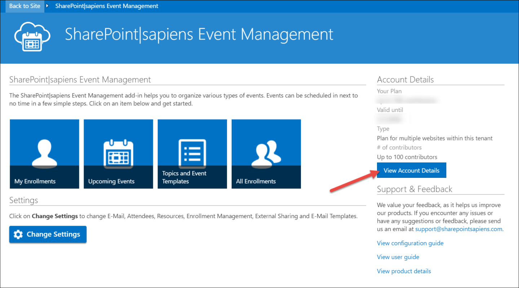Viewport: 519px width, 288px height.
Task: Email support@sharepointsapiens.com
Action: (x=458, y=229)
